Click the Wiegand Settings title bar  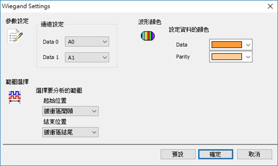coord(123,6)
